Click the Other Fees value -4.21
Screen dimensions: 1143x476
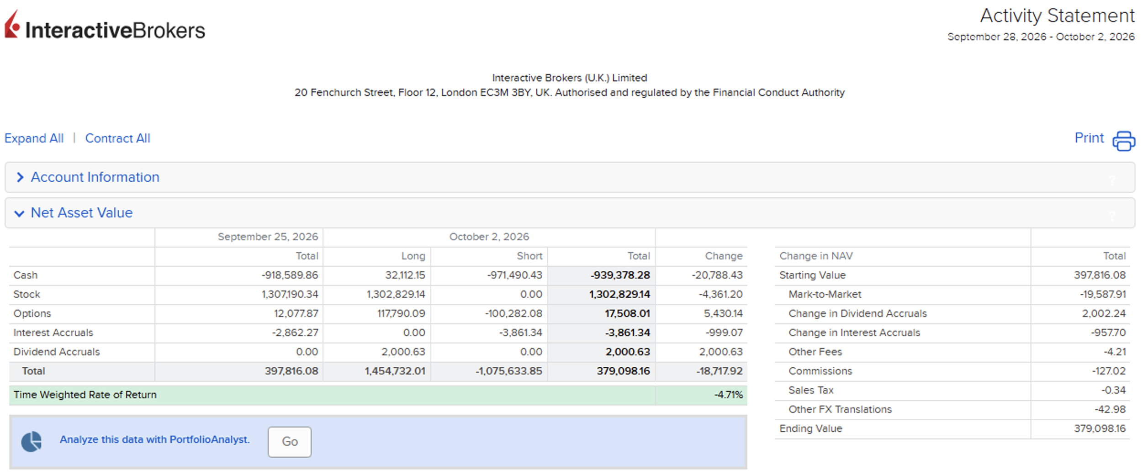tap(1115, 352)
